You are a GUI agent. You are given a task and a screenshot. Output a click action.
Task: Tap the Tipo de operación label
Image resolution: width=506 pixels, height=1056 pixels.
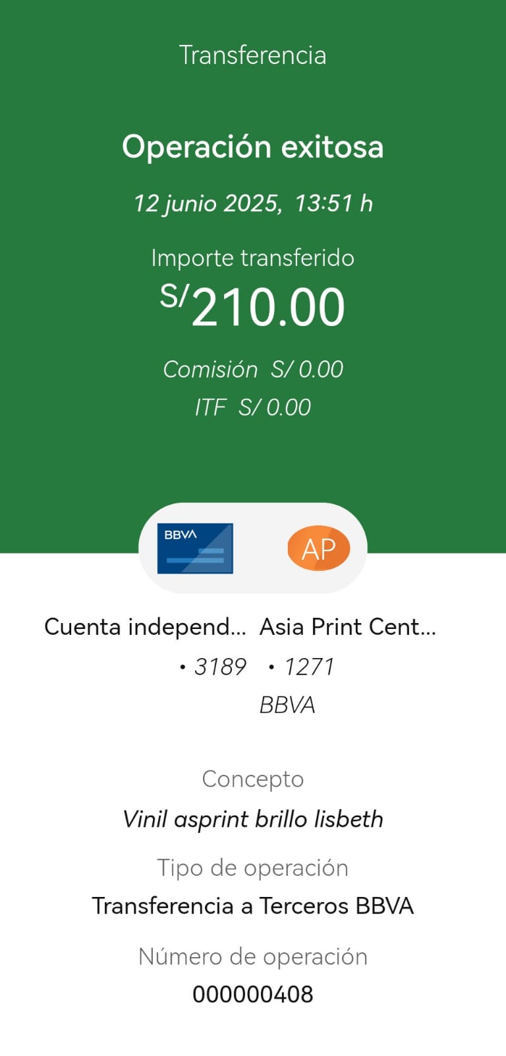point(253,868)
